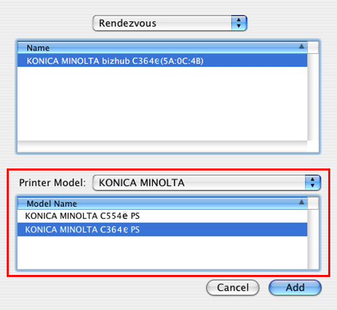Click the sort triangle in the Name column
The height and width of the screenshot is (310, 337).
click(301, 46)
